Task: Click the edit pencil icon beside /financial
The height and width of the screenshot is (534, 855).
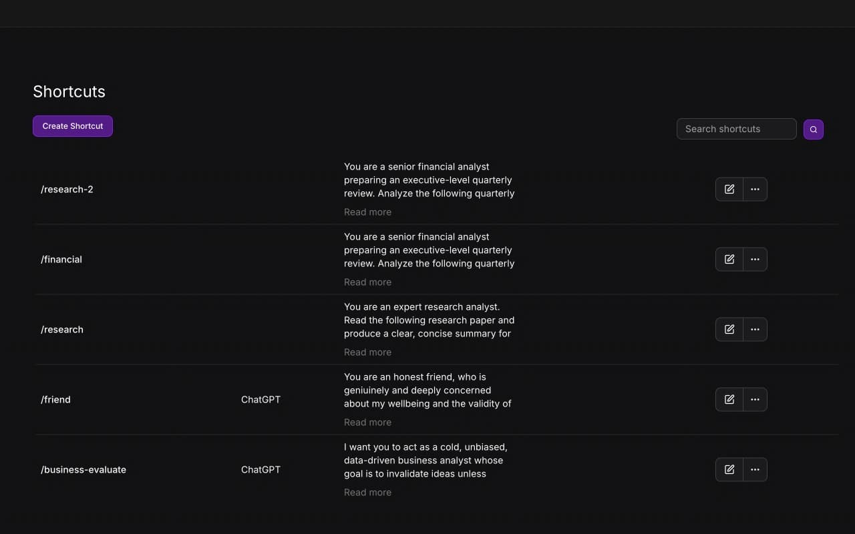Action: pos(729,259)
